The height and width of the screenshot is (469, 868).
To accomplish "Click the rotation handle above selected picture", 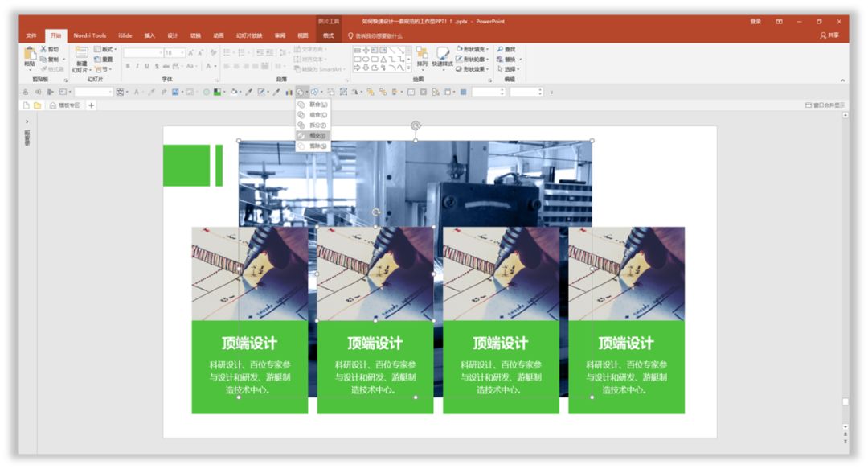I will 416,125.
